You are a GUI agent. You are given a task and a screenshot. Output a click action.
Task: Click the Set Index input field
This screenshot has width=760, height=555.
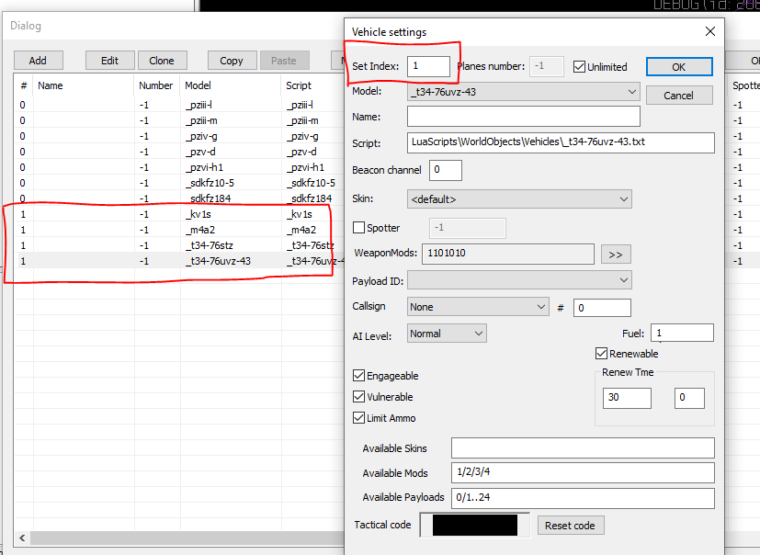[x=428, y=66]
